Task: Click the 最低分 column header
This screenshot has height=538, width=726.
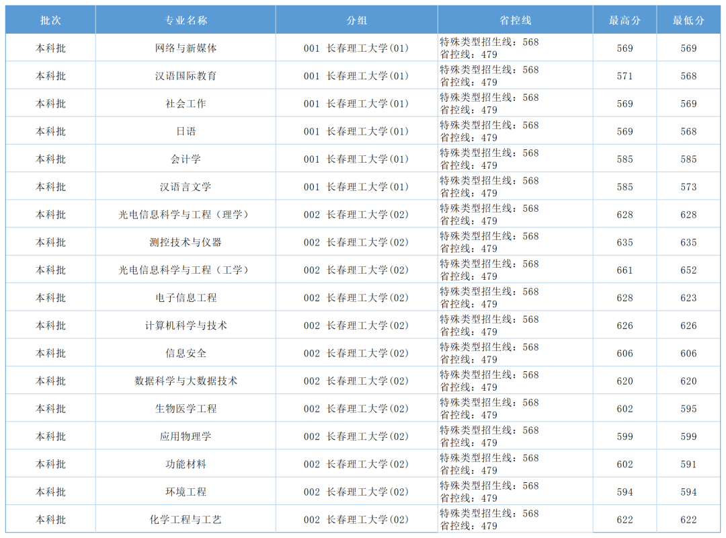Action: [x=688, y=20]
